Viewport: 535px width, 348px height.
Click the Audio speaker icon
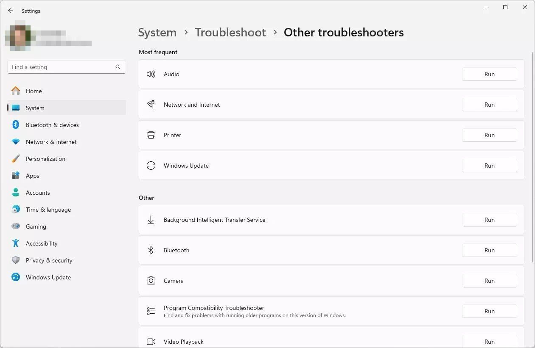151,74
